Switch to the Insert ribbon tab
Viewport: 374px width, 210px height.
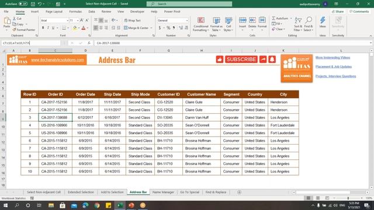34,12
